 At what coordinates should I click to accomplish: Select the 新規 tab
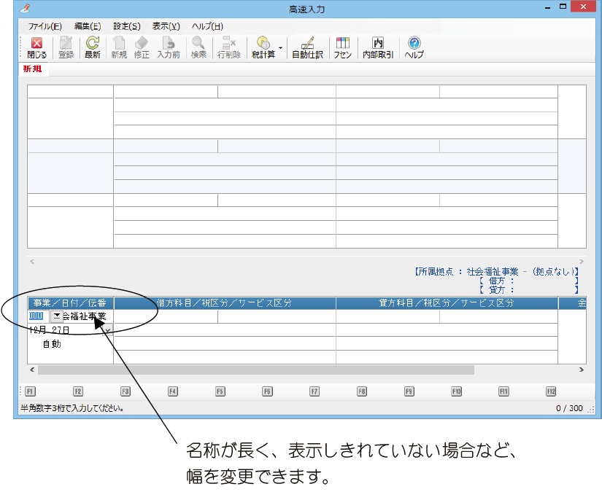[x=32, y=69]
